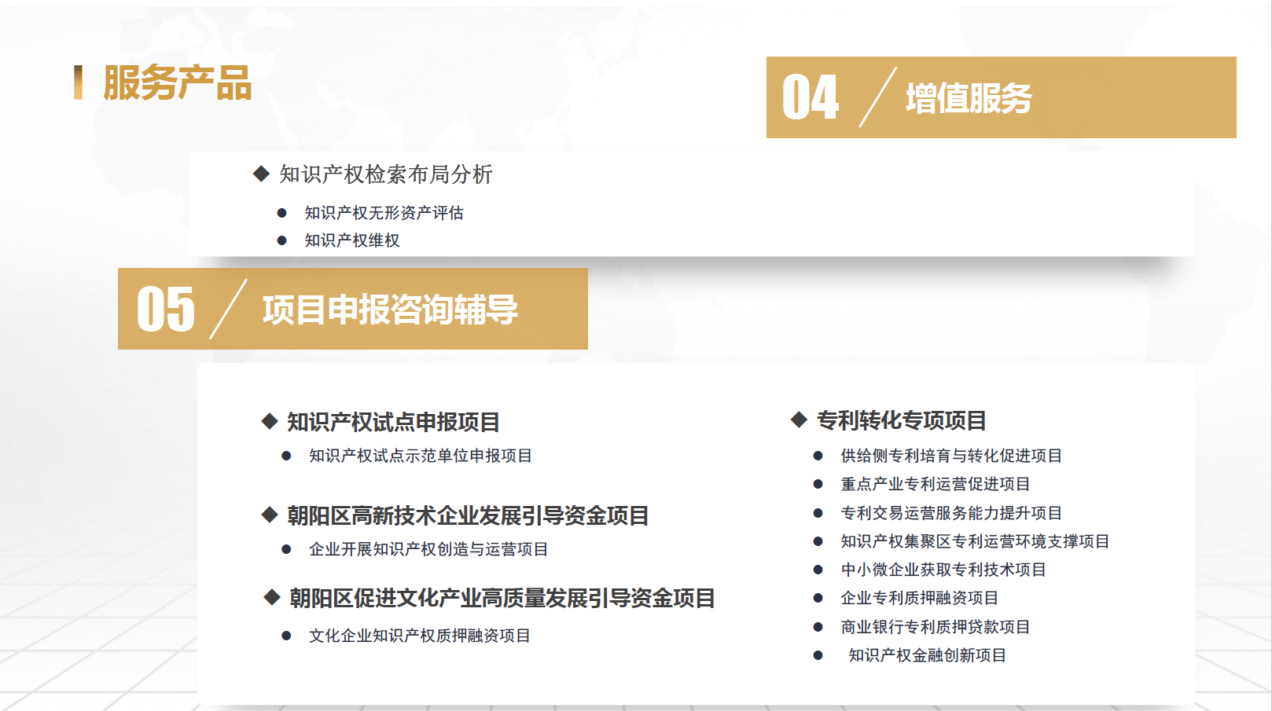Click the text 商业银行专利质押贷款项目
This screenshot has width=1272, height=711.
[936, 627]
